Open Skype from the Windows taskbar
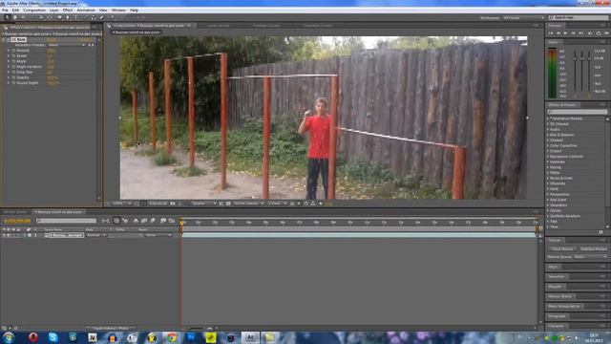 click(x=53, y=337)
